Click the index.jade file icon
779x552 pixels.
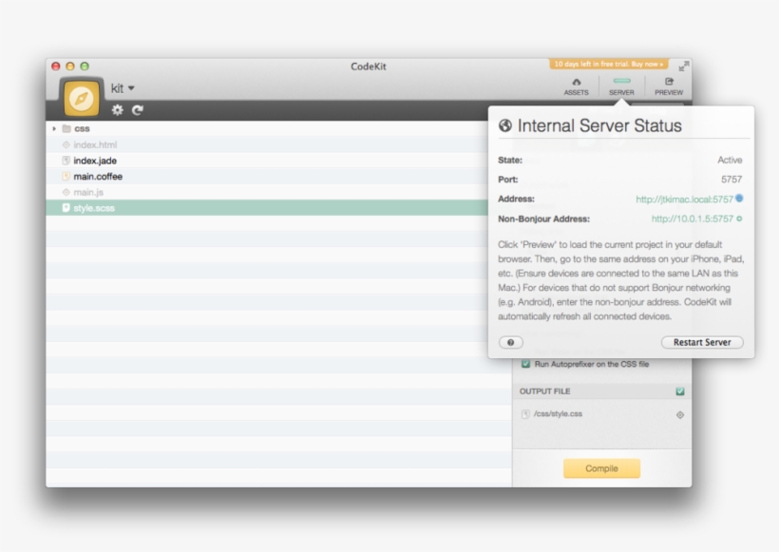(x=66, y=161)
